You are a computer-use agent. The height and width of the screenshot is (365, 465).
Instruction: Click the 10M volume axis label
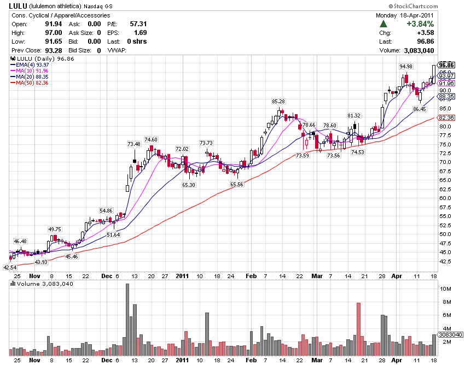point(445,289)
